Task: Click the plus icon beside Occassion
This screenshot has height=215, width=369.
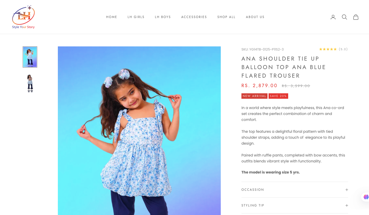Action: tap(347, 190)
